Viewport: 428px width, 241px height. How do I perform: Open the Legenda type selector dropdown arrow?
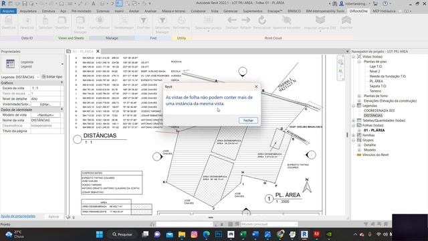[62, 64]
